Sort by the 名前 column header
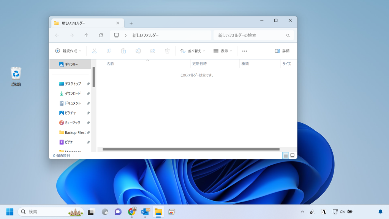Viewport: 389px width, 219px height. tap(110, 64)
